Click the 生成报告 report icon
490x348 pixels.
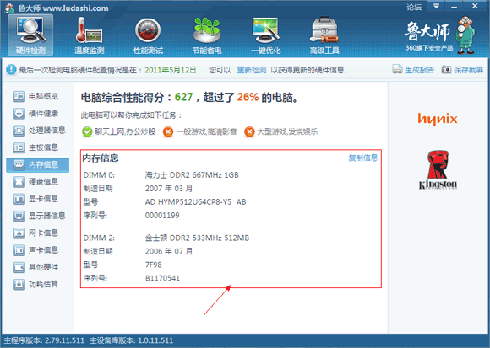point(397,69)
